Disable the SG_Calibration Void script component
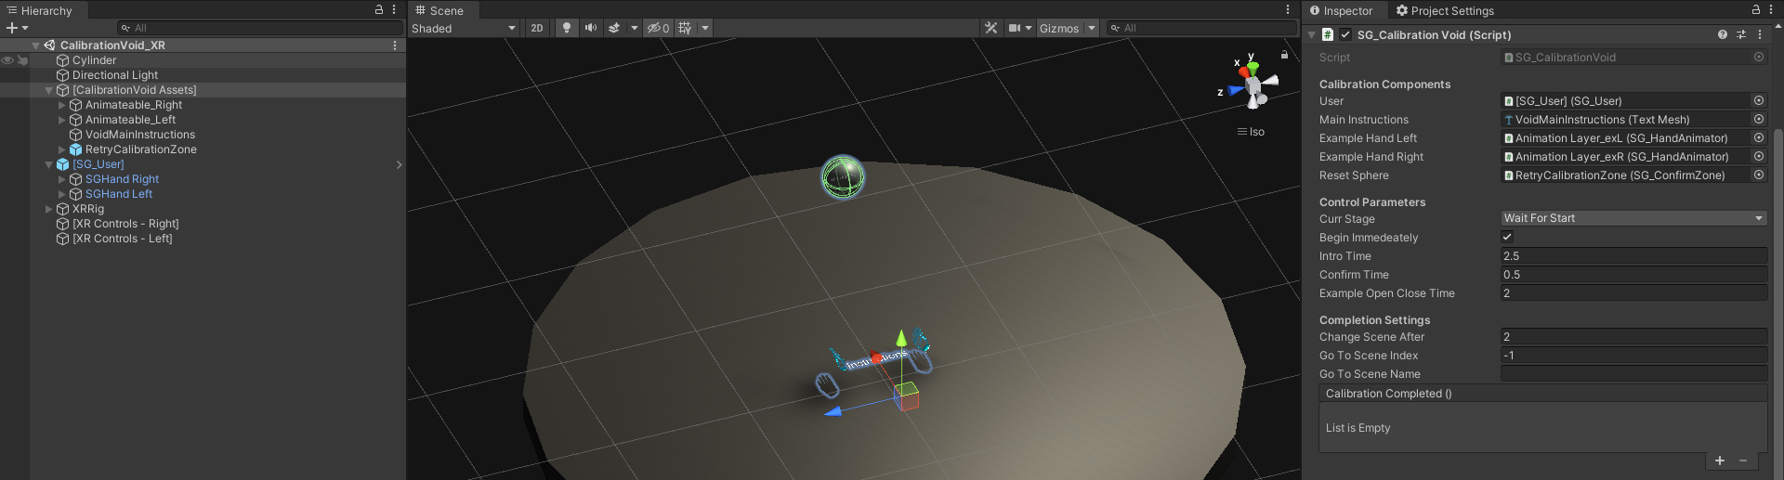 tap(1345, 34)
